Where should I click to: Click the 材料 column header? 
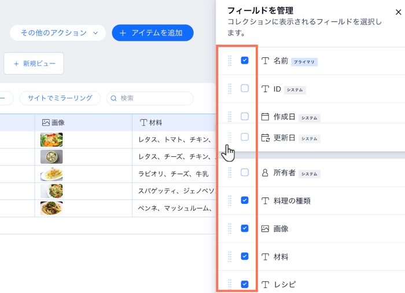pyautogui.click(x=174, y=123)
